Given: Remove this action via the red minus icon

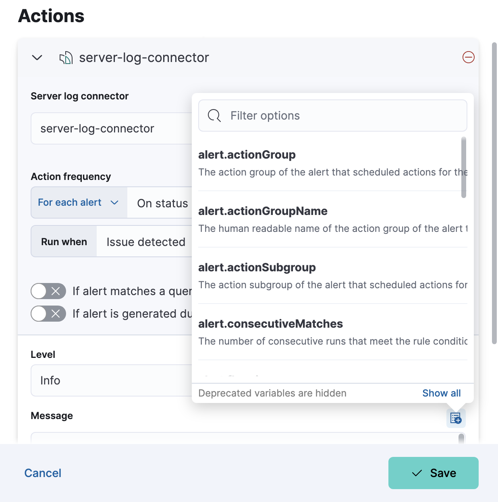Looking at the screenshot, I should (x=469, y=58).
